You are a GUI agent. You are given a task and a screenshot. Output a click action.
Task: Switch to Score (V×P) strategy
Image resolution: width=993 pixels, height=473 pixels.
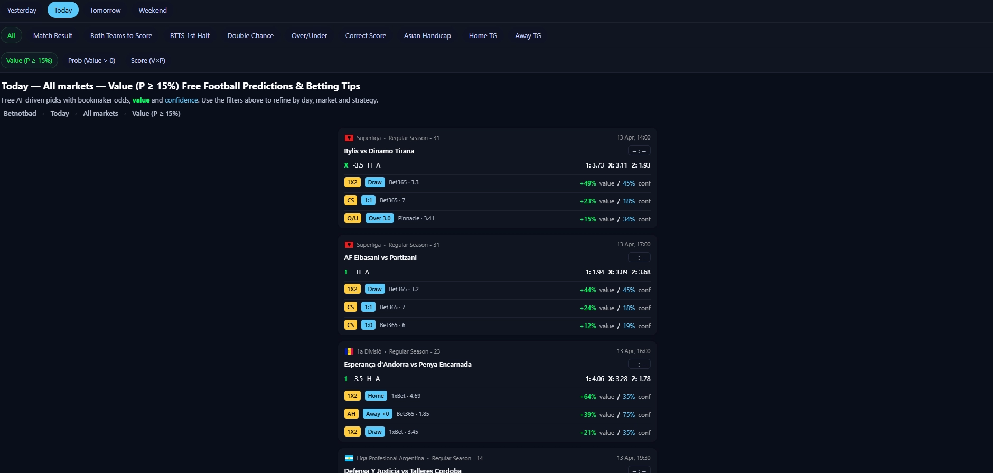[148, 61]
